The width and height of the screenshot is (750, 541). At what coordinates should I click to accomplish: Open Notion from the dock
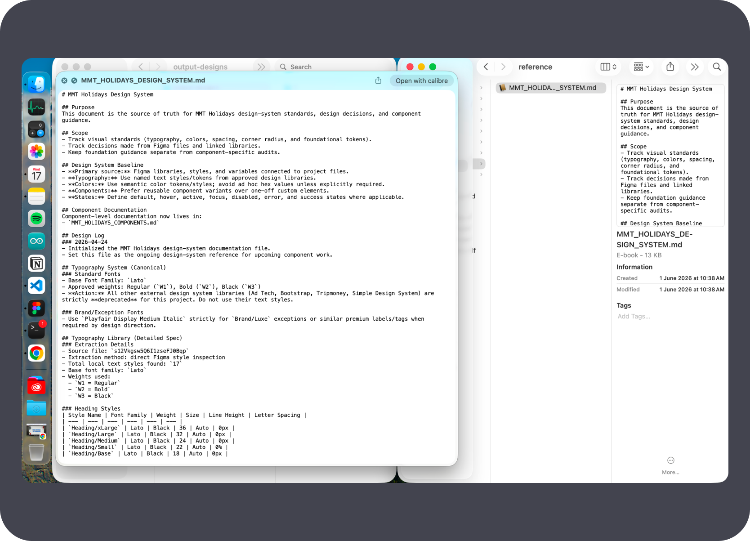36,264
